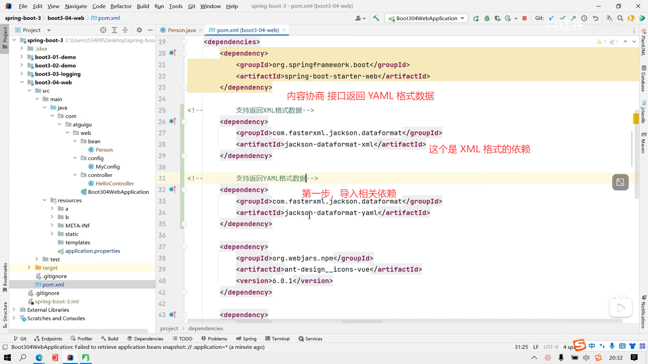Click the Debug bug icon

[487, 18]
